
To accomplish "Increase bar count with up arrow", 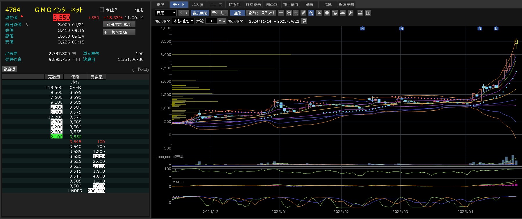I will (224, 21).
